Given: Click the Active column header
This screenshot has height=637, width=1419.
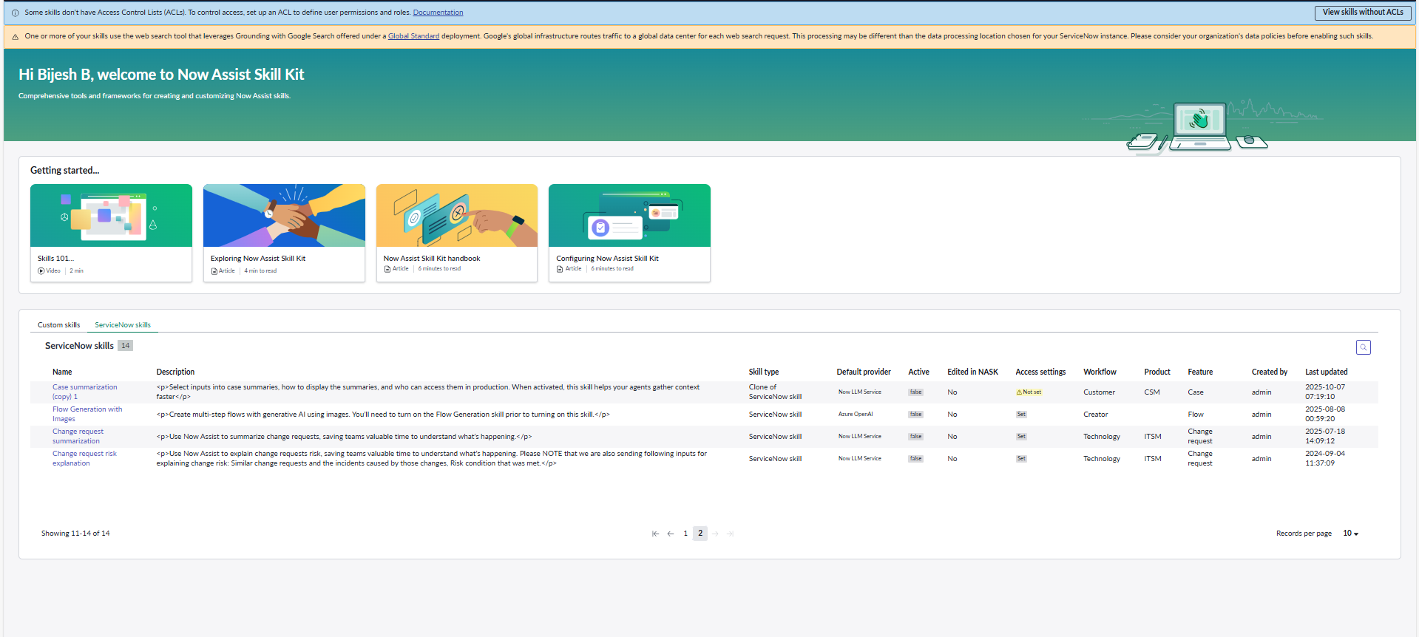Looking at the screenshot, I should [x=918, y=372].
